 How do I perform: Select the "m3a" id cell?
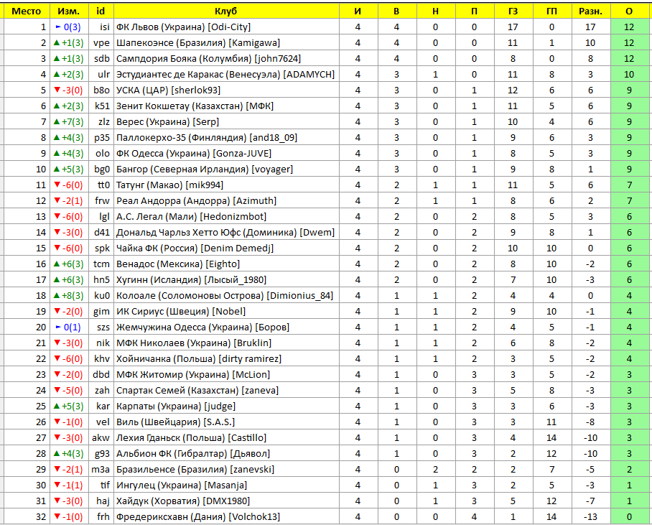(101, 470)
